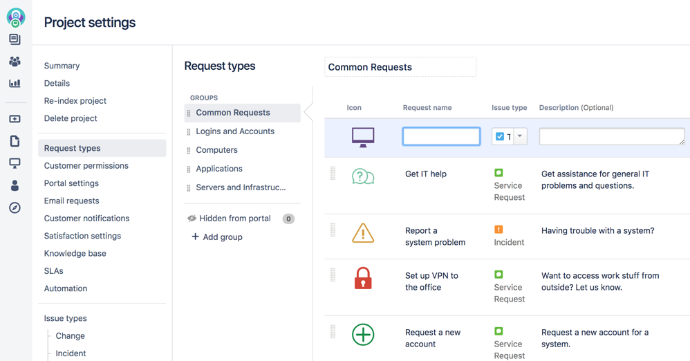The height and width of the screenshot is (361, 690).
Task: Click the issue type checkbox icon
Action: (x=499, y=136)
